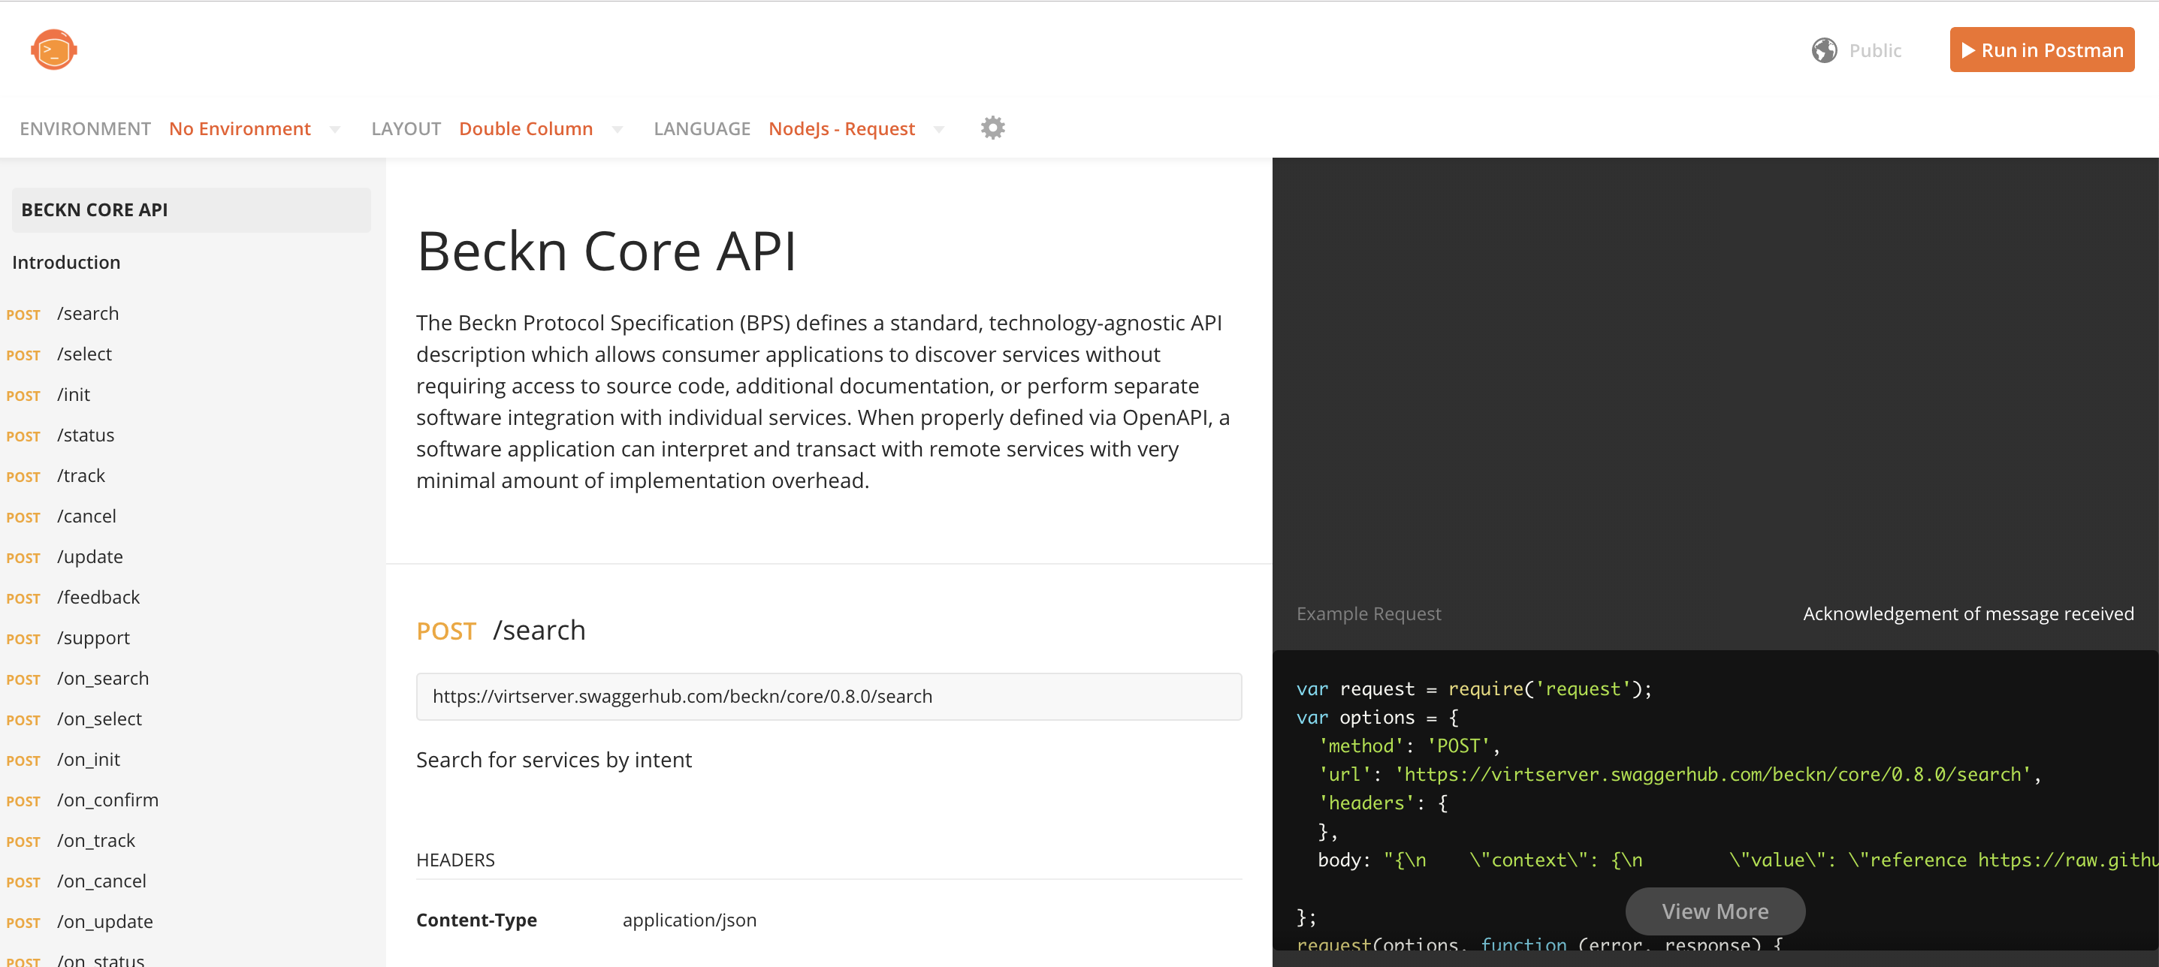Go to POST /search in sidebar
This screenshot has height=967, width=2159.
63,313
